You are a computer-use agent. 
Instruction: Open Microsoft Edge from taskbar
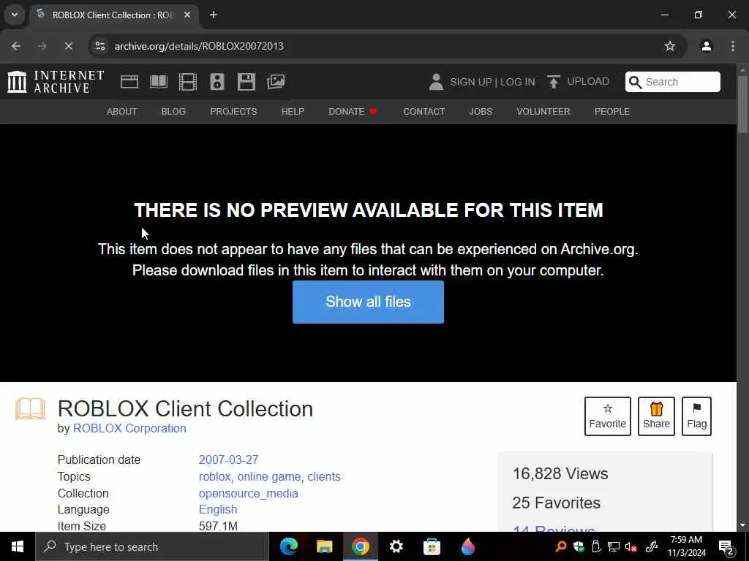coord(288,546)
